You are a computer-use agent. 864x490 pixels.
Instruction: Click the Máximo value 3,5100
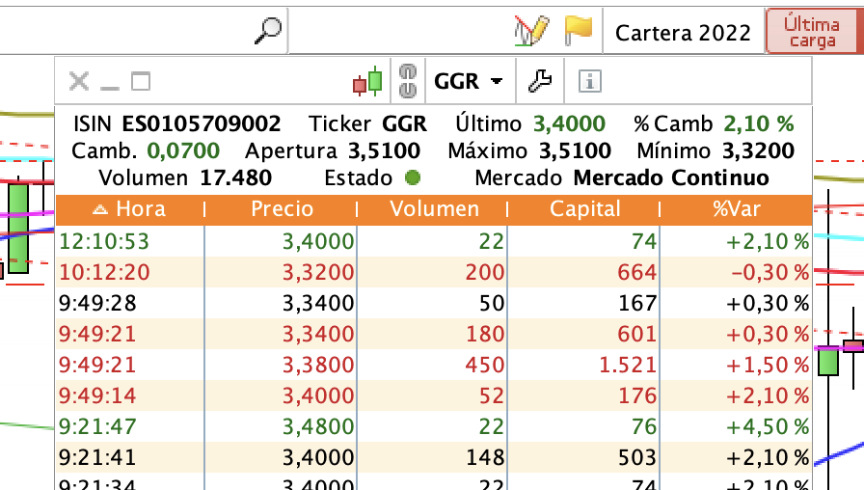(x=575, y=151)
